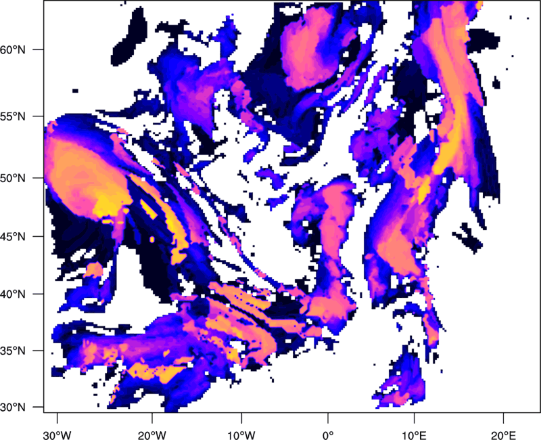Click the 10°E longitude label
Image resolution: width=541 pixels, height=440 pixels.
pyautogui.click(x=414, y=435)
